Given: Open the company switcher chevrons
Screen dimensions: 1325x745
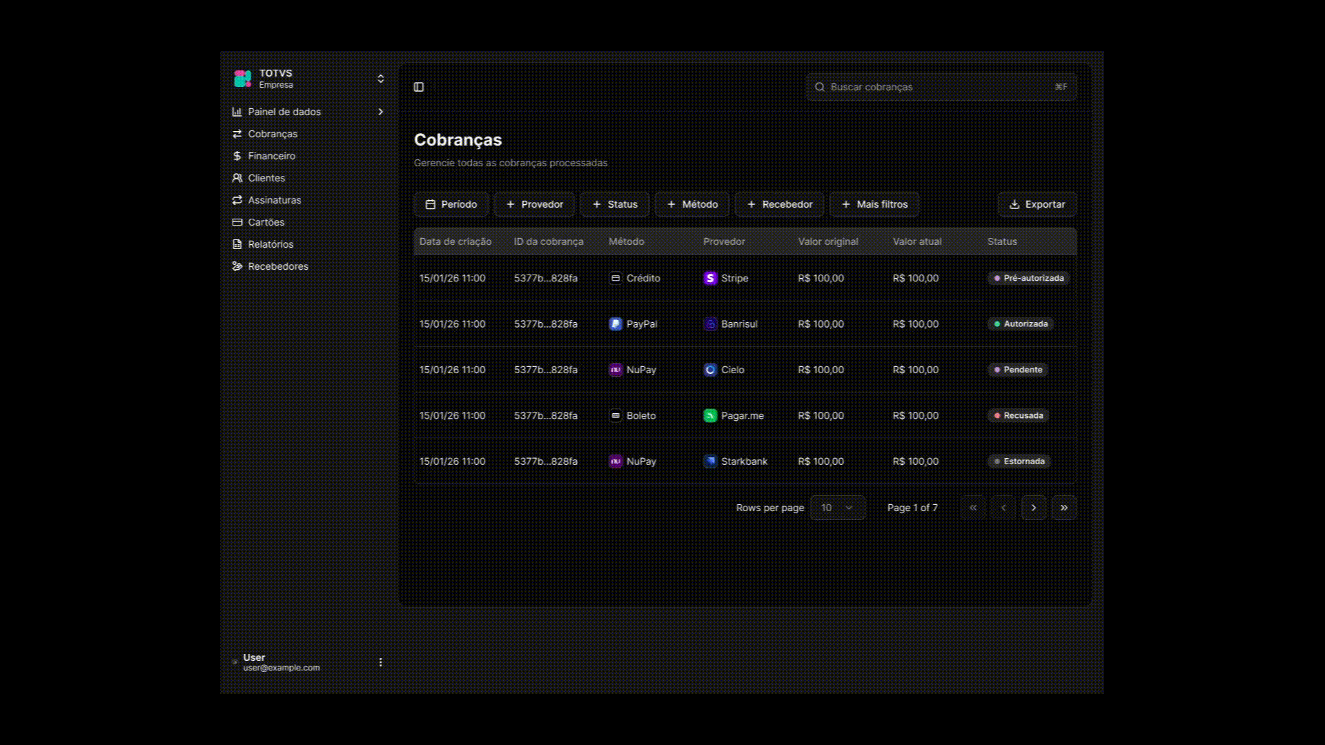Looking at the screenshot, I should [380, 79].
